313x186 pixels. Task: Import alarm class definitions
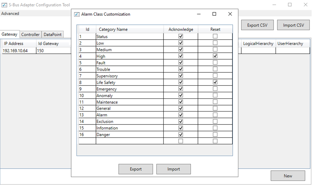[173, 169]
